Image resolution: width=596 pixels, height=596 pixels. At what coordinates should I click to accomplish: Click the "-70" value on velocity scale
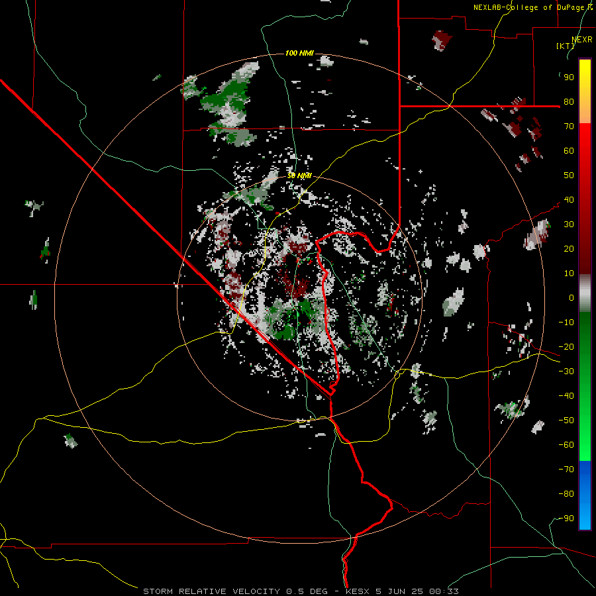click(x=566, y=470)
